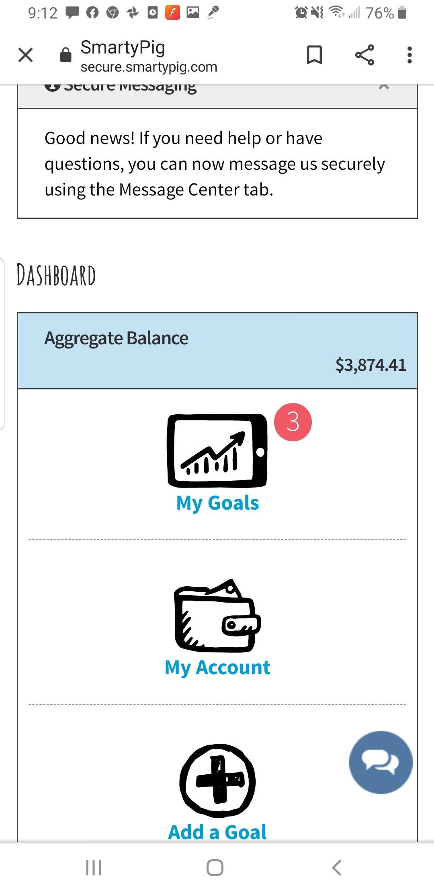Tap the bookmark icon in browser bar
434x893 pixels.
[x=314, y=55]
